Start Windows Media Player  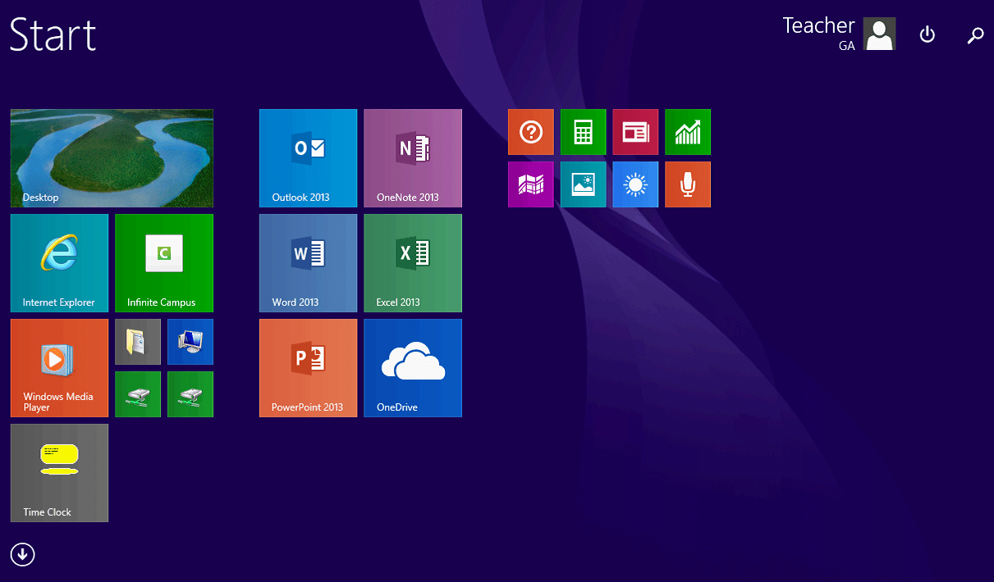pyautogui.click(x=59, y=368)
